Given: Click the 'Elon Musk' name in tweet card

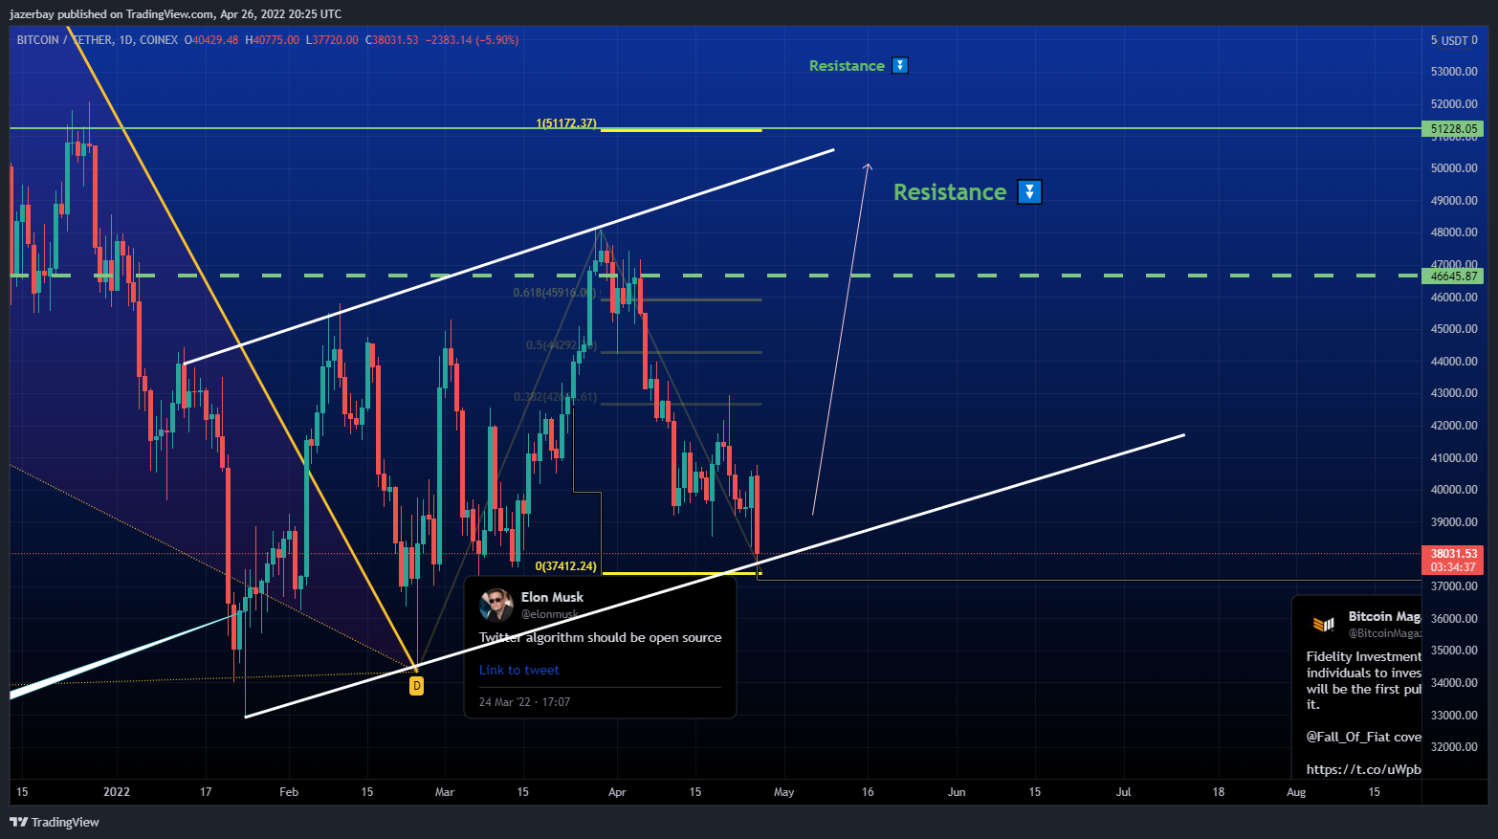Looking at the screenshot, I should pos(552,597).
